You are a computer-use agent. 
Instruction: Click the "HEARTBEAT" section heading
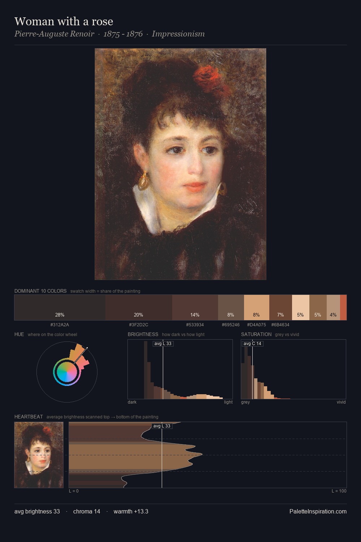[29, 417]
